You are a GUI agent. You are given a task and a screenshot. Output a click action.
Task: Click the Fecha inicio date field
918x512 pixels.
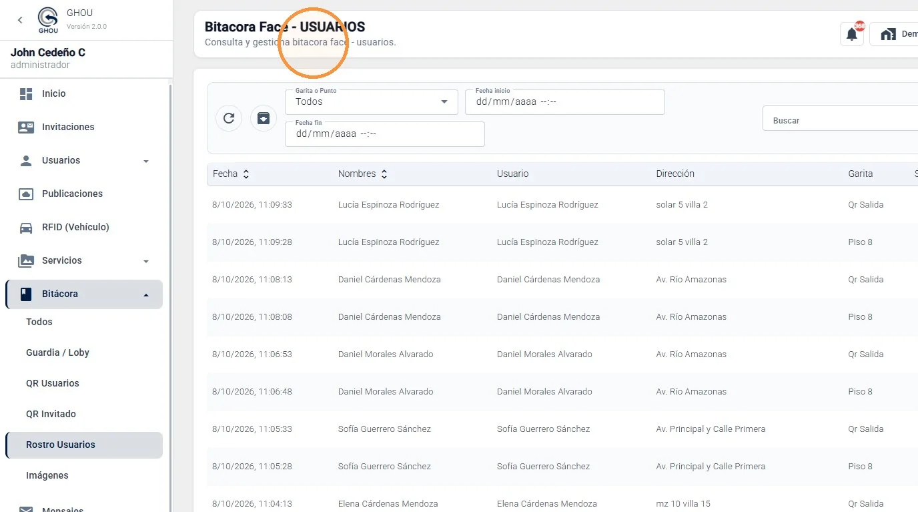tap(565, 102)
